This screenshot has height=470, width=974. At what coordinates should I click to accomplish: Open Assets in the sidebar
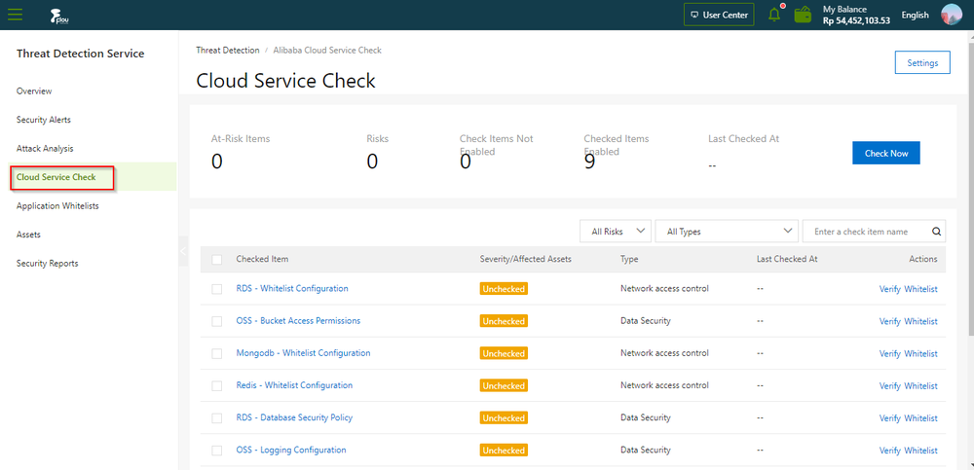[x=28, y=235]
